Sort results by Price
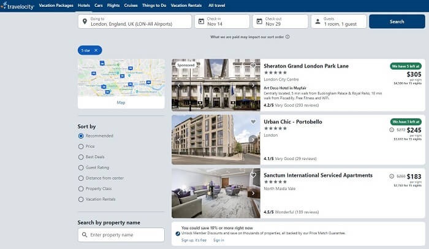This screenshot has width=429, height=249. (81, 147)
